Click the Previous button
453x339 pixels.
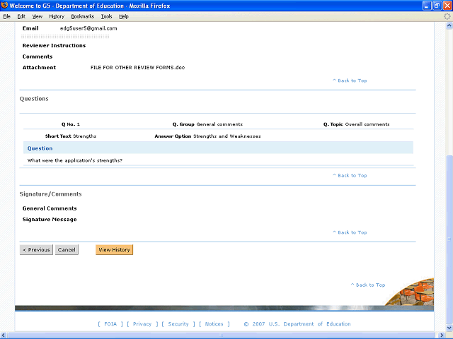(x=36, y=249)
